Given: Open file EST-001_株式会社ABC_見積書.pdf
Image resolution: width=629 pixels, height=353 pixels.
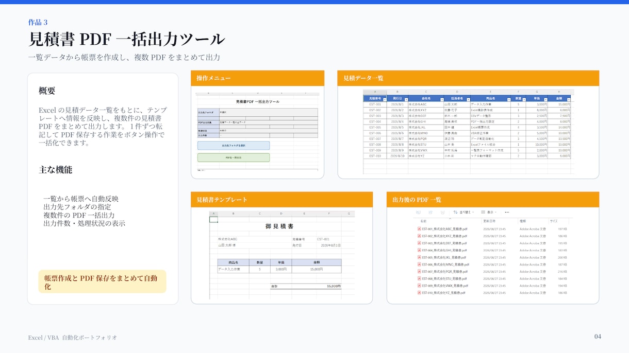Looking at the screenshot, I should coord(444,229).
